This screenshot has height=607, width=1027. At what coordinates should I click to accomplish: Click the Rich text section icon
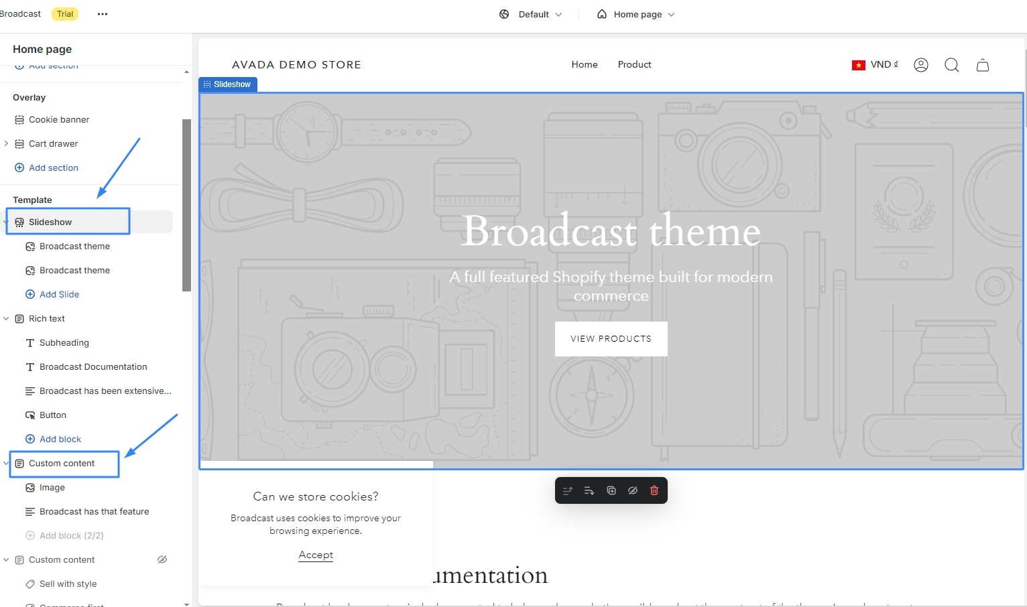[x=19, y=319]
